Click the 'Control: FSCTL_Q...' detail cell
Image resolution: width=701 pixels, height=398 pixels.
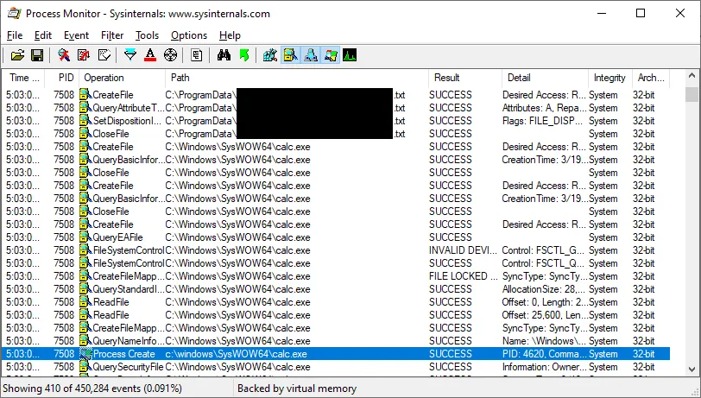click(543, 263)
